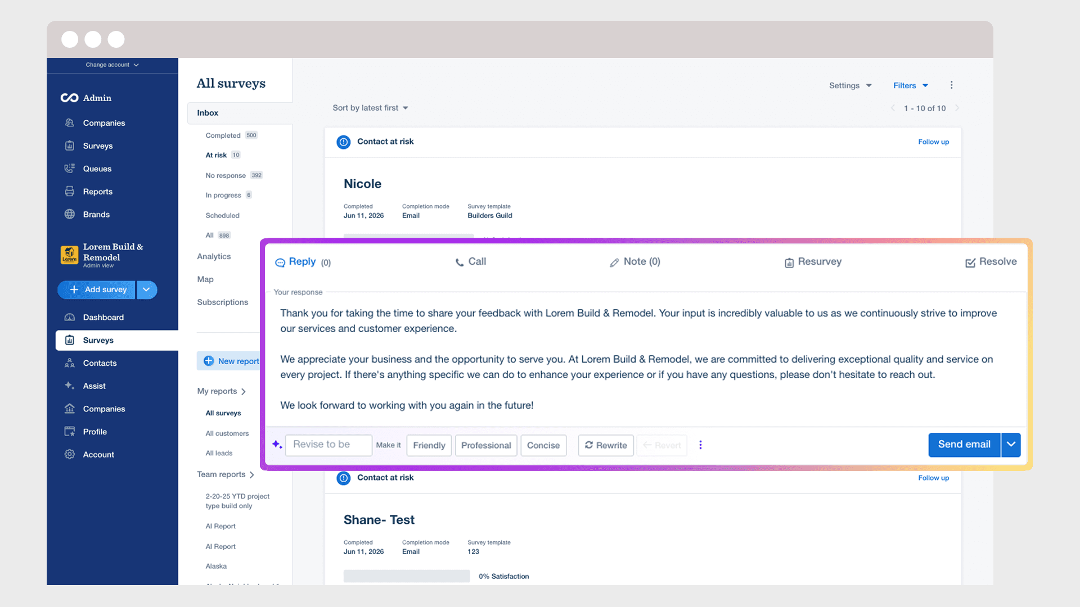Open Contacts in sidebar
This screenshot has height=607, width=1080.
pos(100,363)
